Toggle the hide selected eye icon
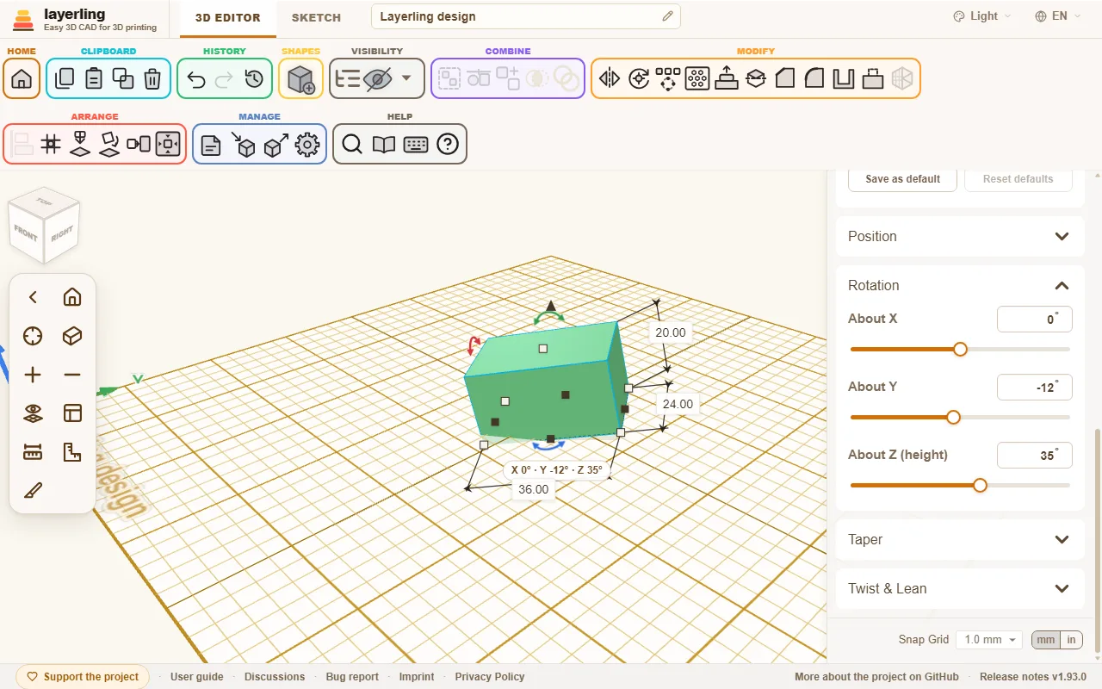 click(378, 79)
